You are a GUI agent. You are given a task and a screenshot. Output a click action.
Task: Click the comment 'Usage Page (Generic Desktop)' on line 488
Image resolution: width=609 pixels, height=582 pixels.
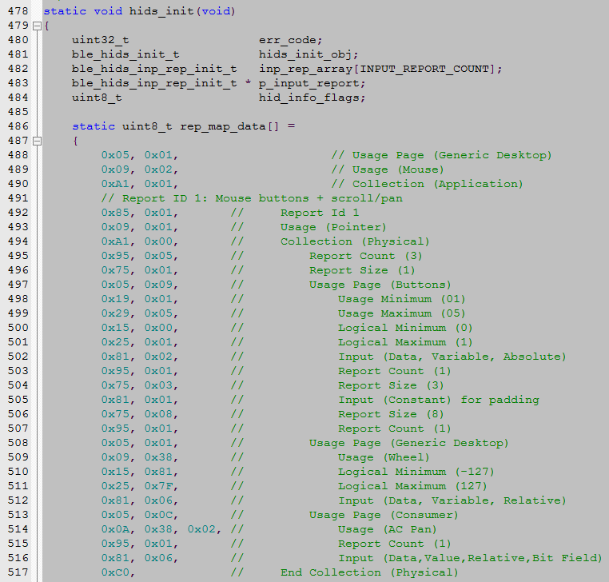click(x=452, y=155)
